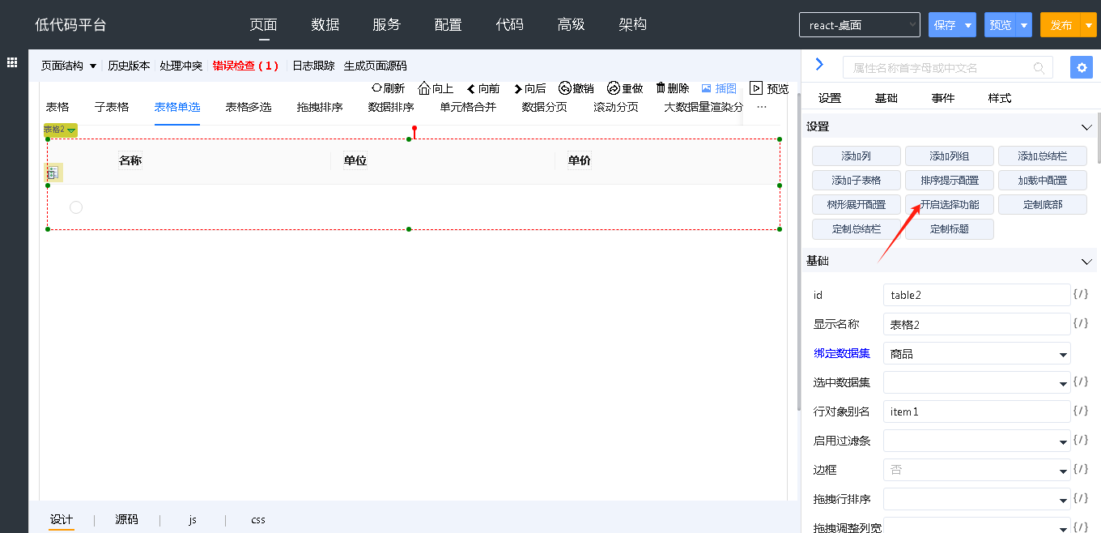Switch to the 子表格 tab
The height and width of the screenshot is (533, 1101).
tap(112, 107)
